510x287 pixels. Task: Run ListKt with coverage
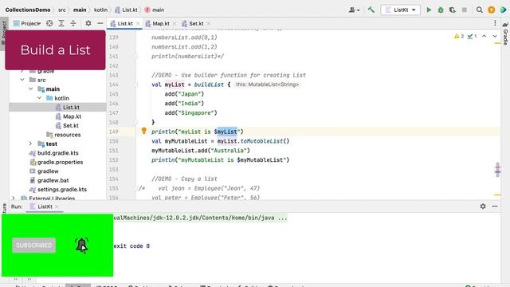click(x=453, y=10)
